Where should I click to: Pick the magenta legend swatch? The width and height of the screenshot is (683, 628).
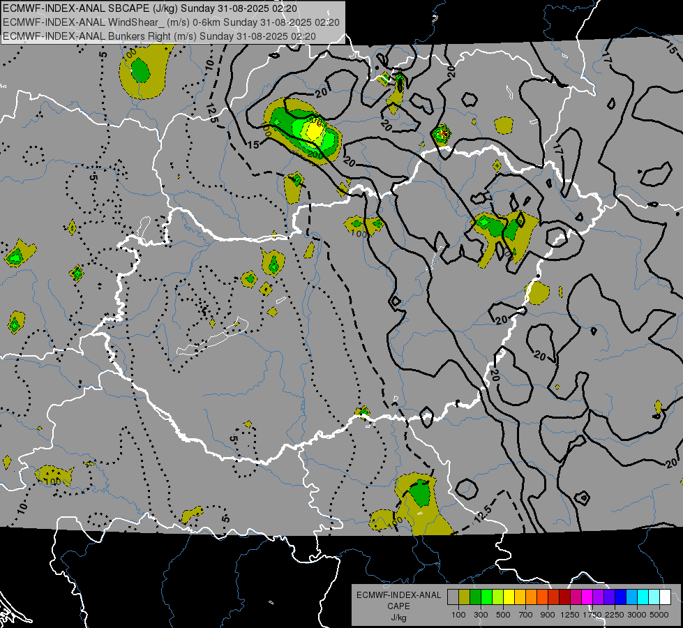(x=587, y=597)
